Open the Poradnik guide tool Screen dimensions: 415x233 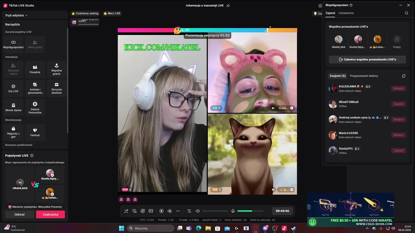click(x=35, y=69)
